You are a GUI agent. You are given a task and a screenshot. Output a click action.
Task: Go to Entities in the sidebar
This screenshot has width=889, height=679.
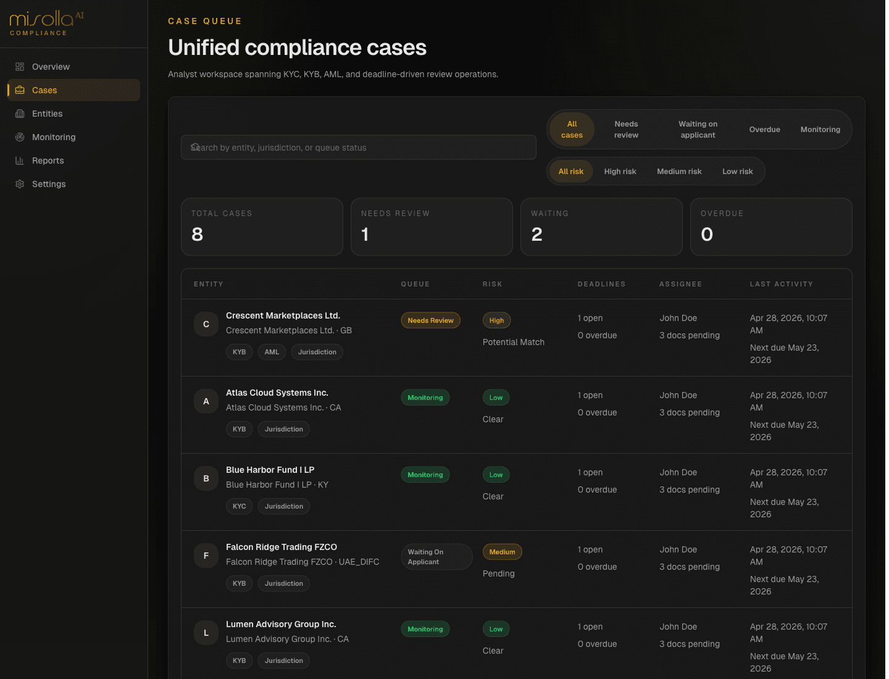pyautogui.click(x=73, y=114)
